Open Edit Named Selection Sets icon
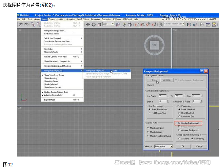 161,25
